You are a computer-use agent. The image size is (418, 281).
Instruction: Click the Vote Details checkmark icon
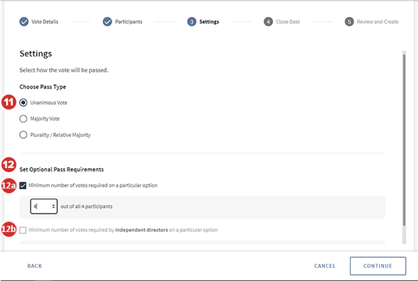[24, 22]
